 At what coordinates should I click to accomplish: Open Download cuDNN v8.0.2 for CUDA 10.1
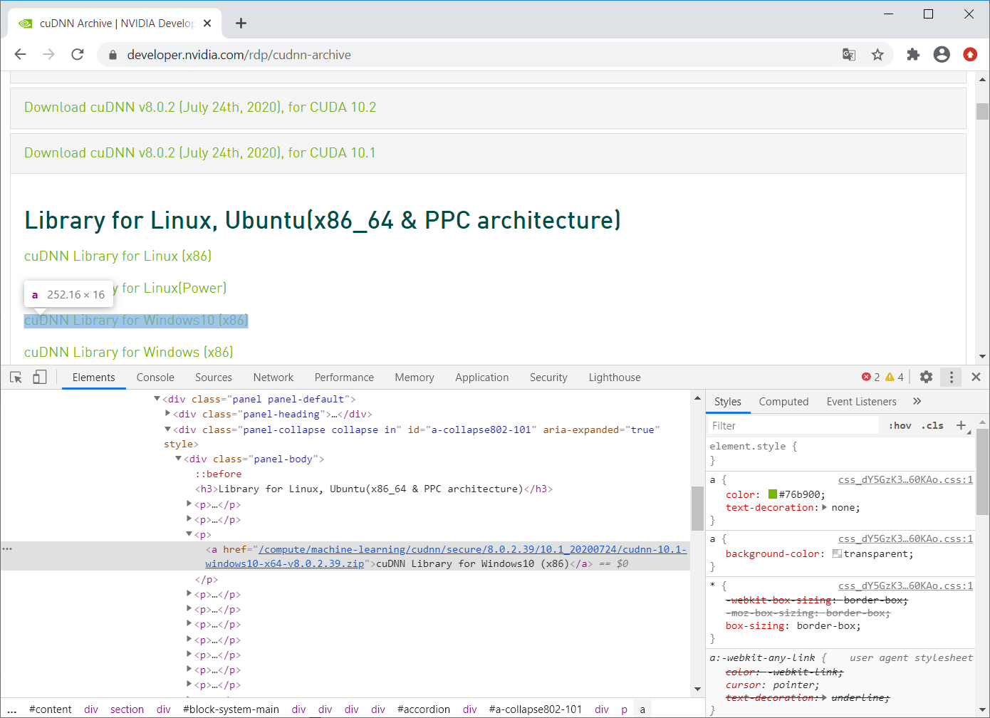tap(200, 153)
